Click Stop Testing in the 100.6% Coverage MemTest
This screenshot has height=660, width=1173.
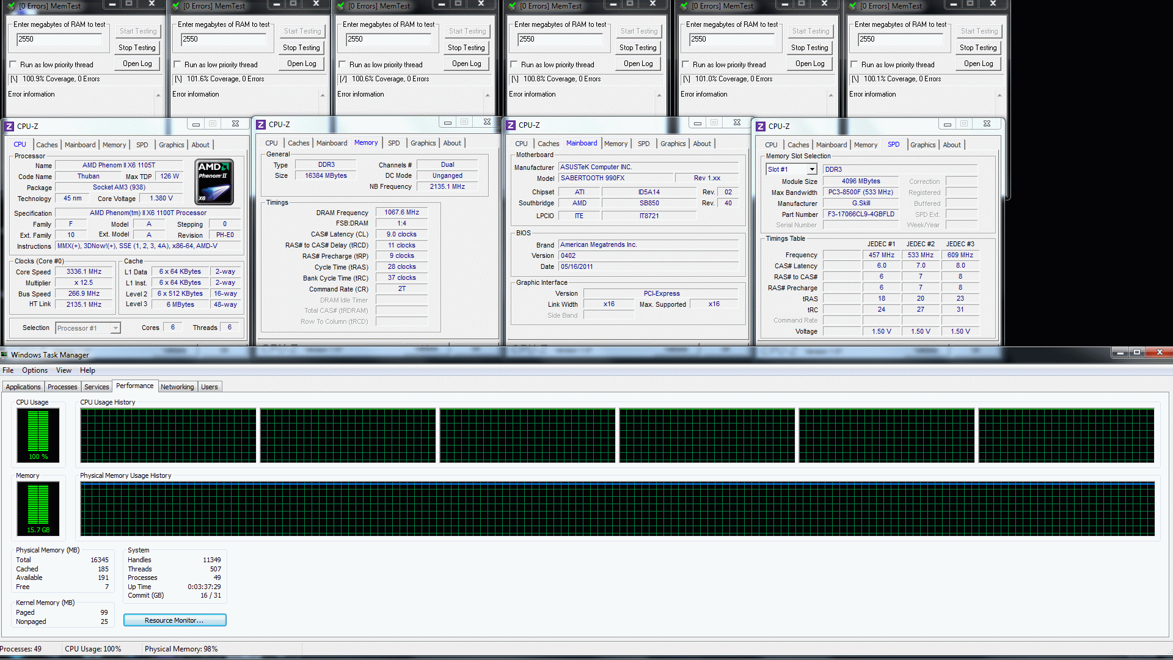(466, 48)
